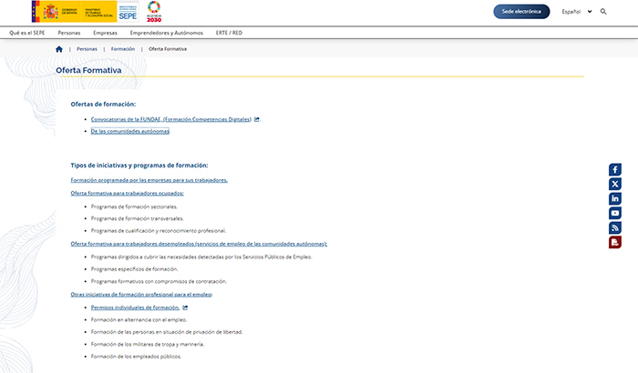This screenshot has width=638, height=373.
Task: Select the ERTE / RED menu item
Action: 229,33
